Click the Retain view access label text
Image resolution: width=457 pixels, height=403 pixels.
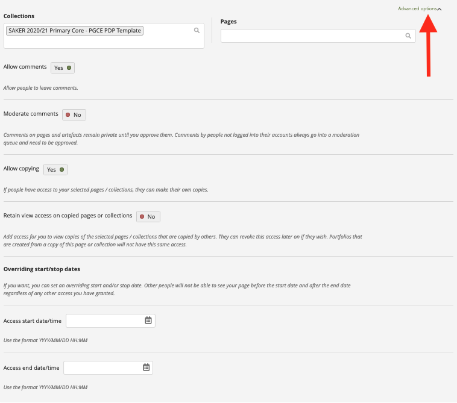[x=68, y=216]
